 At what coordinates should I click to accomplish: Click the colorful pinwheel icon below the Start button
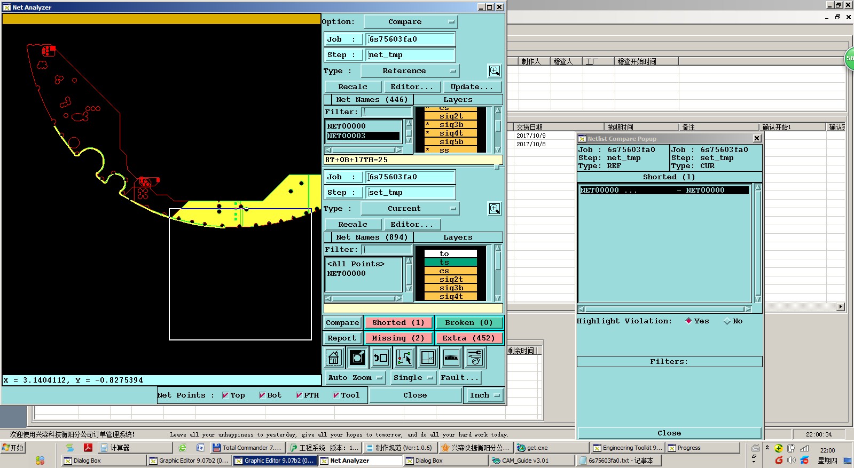point(40,460)
